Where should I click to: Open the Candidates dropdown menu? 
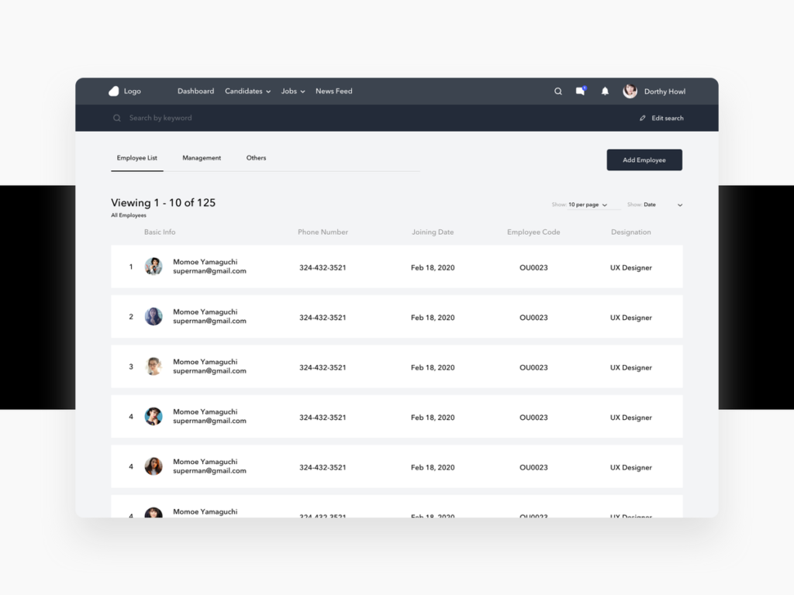click(x=247, y=91)
